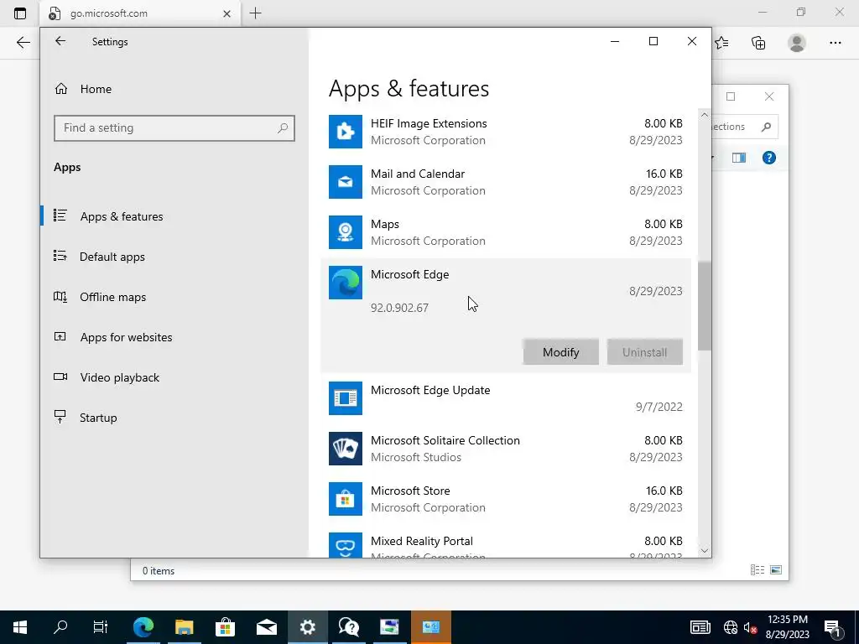Click the Microsoft Edge app icon in list
The image size is (859, 644).
[x=345, y=283]
